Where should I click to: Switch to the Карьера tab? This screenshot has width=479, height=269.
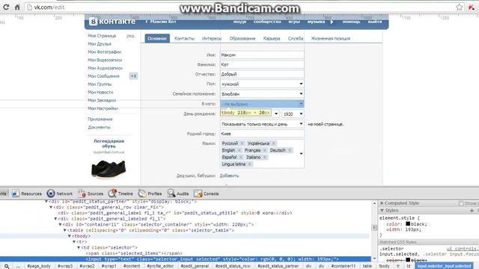(272, 38)
